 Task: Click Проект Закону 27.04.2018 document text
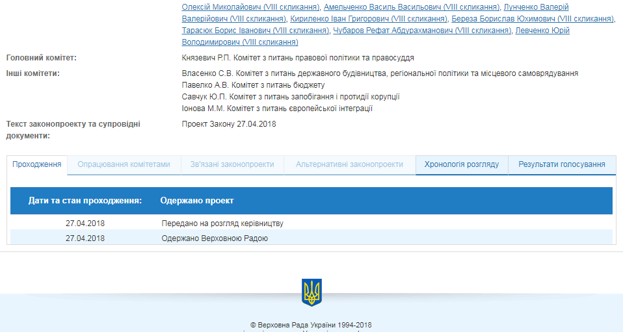(x=229, y=123)
